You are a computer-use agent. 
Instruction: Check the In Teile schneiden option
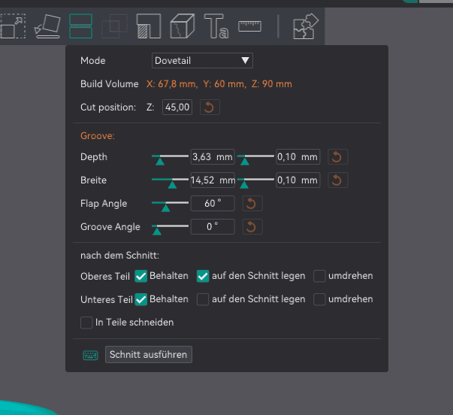click(86, 323)
